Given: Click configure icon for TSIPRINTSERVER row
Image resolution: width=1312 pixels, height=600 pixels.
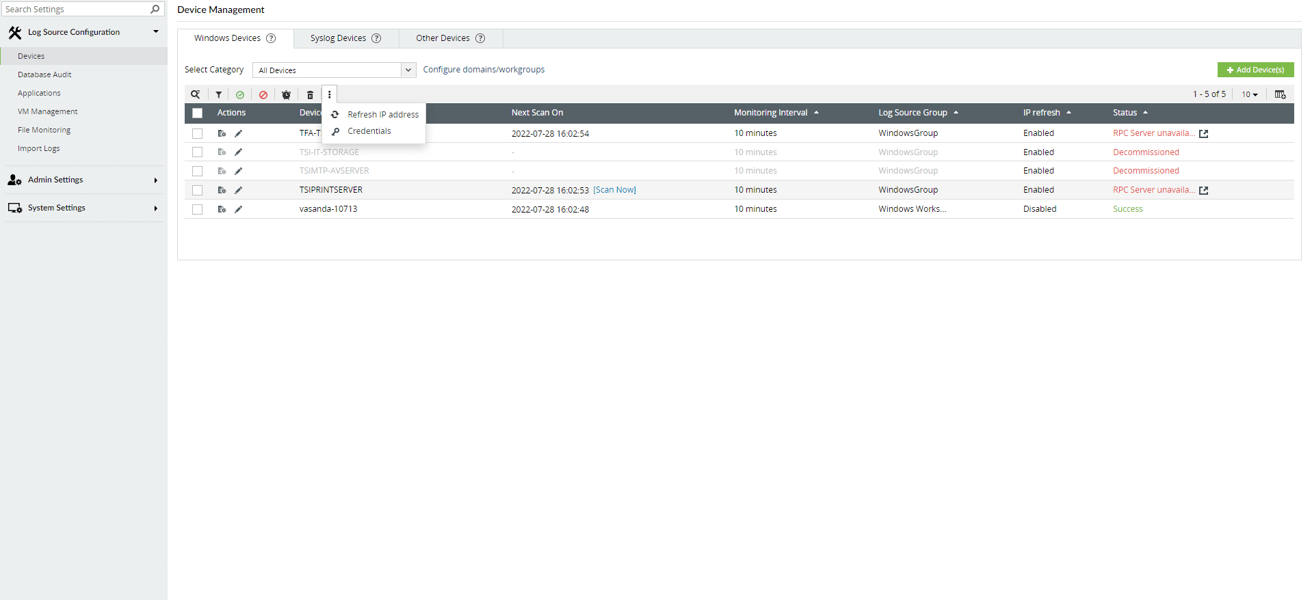Looking at the screenshot, I should pos(222,190).
